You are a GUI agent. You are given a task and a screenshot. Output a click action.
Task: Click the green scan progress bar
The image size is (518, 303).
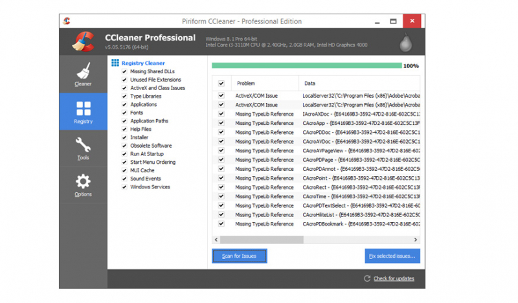pyautogui.click(x=307, y=65)
